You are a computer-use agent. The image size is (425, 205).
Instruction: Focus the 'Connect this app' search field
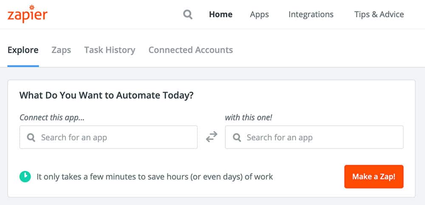point(115,137)
